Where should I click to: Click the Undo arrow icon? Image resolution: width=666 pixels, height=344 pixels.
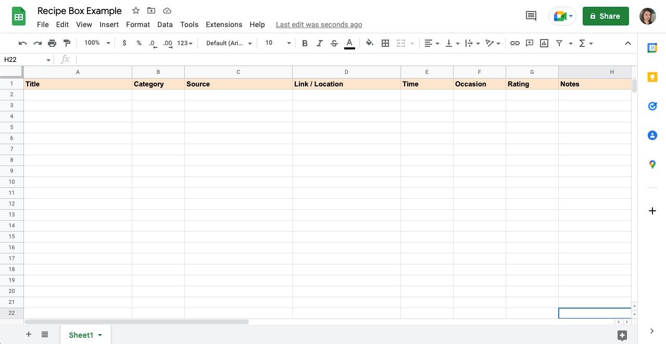pyautogui.click(x=22, y=43)
